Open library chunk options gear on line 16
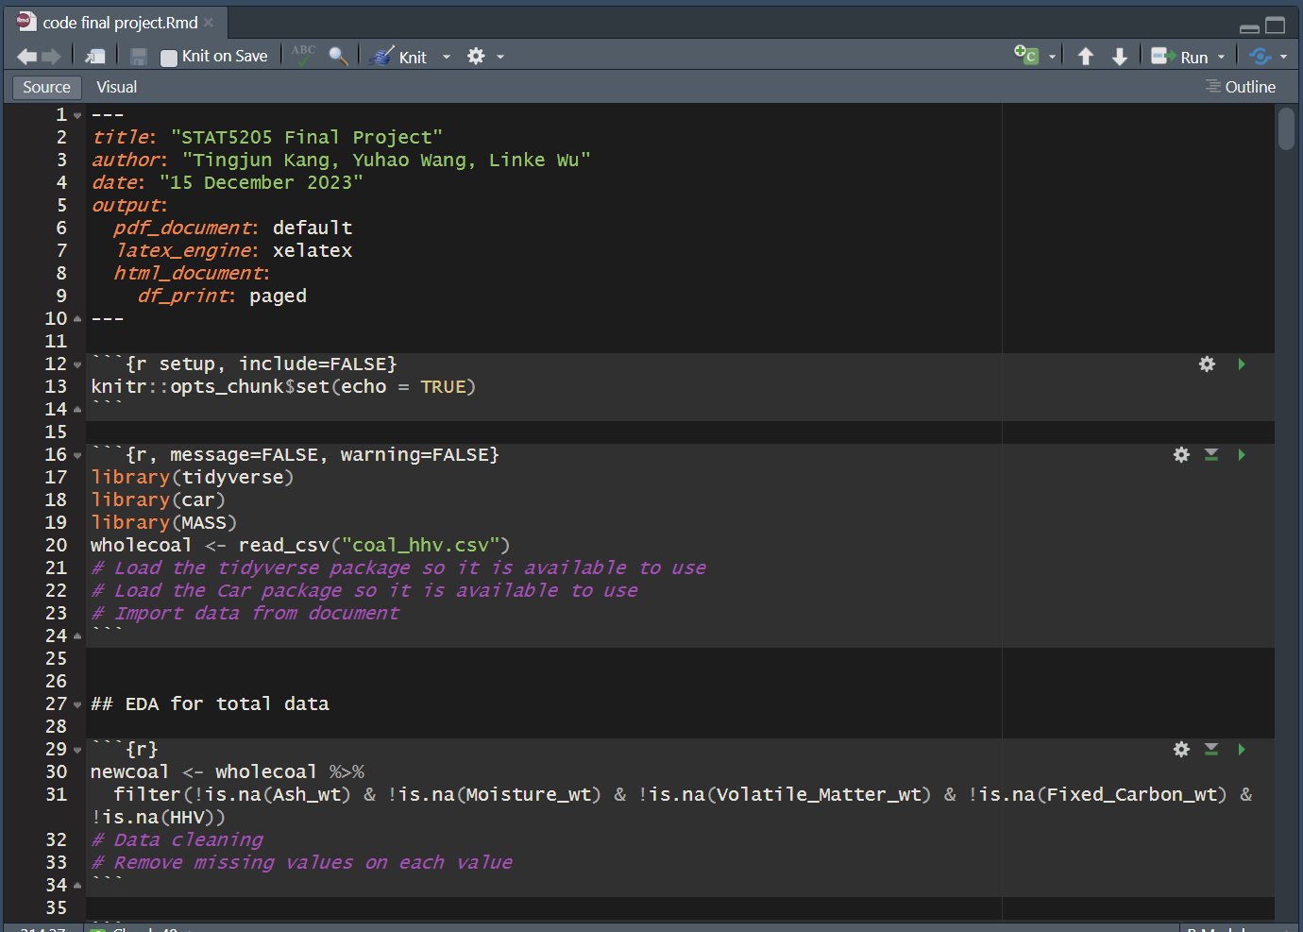 (1181, 454)
